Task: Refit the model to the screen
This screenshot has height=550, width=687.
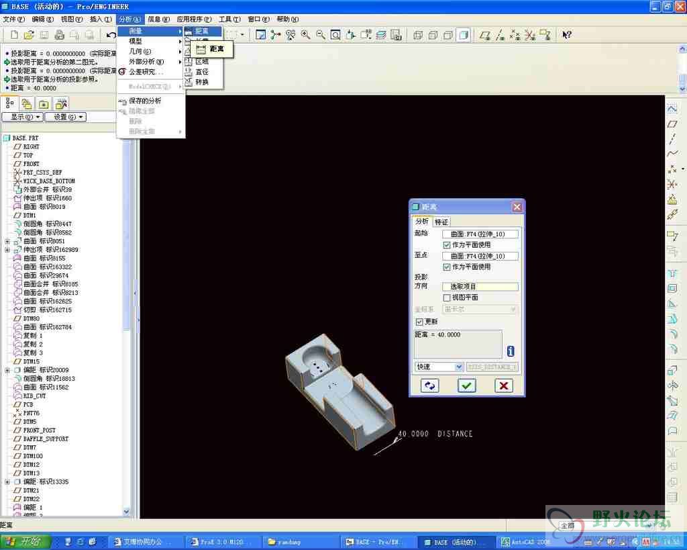Action: 335,35
